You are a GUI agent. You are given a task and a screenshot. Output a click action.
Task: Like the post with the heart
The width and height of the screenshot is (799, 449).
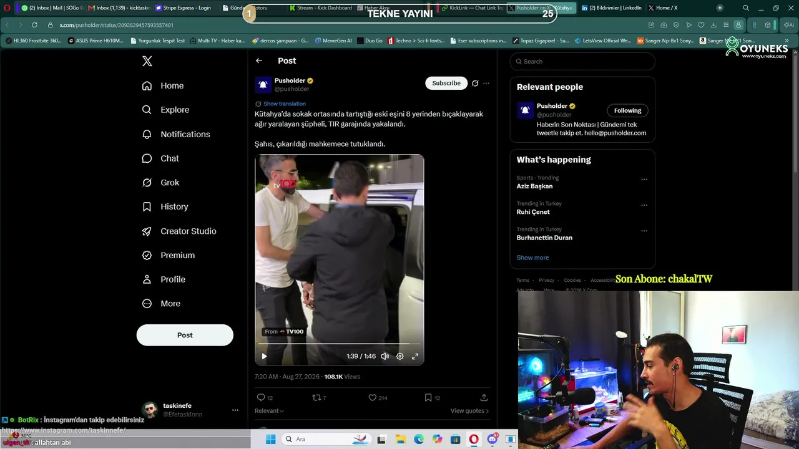pos(373,397)
